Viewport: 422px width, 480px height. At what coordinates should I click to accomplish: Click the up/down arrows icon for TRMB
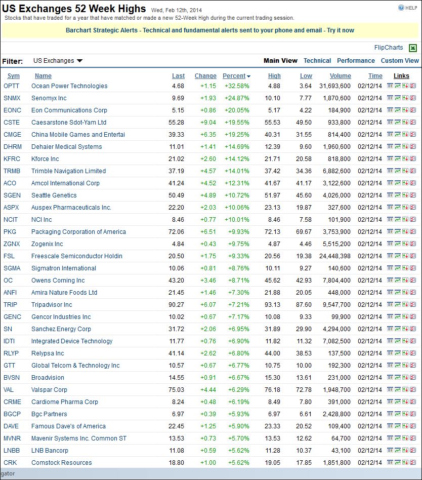405,171
